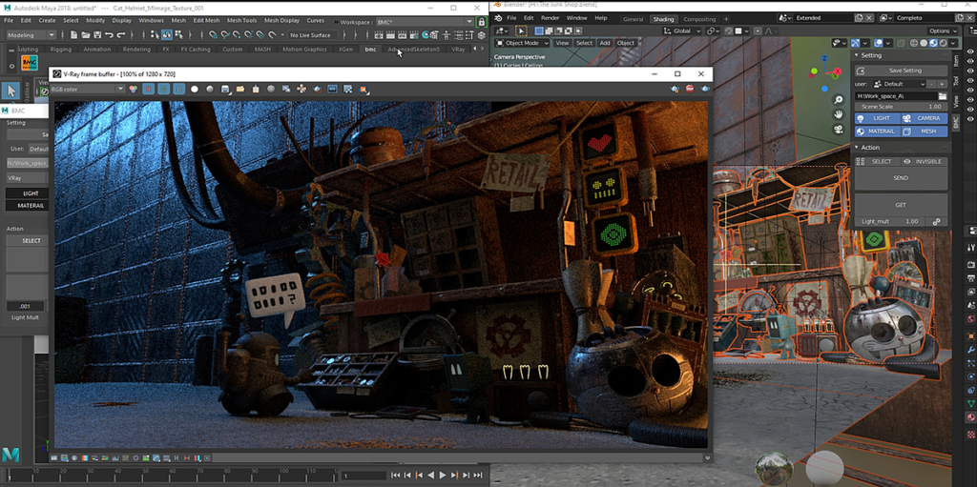977x487 pixels.
Task: Click the SEND button
Action: (x=901, y=178)
